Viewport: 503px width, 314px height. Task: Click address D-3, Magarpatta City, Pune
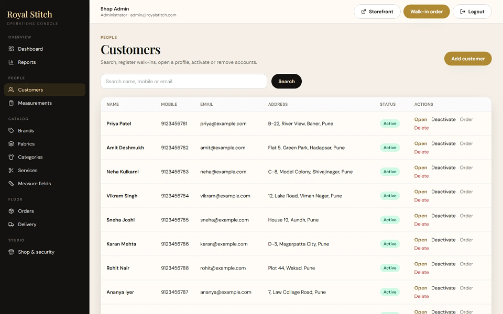[x=299, y=244]
